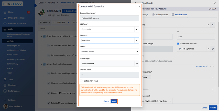Click the Add button in dialog
The width and height of the screenshot is (219, 111).
tap(114, 101)
